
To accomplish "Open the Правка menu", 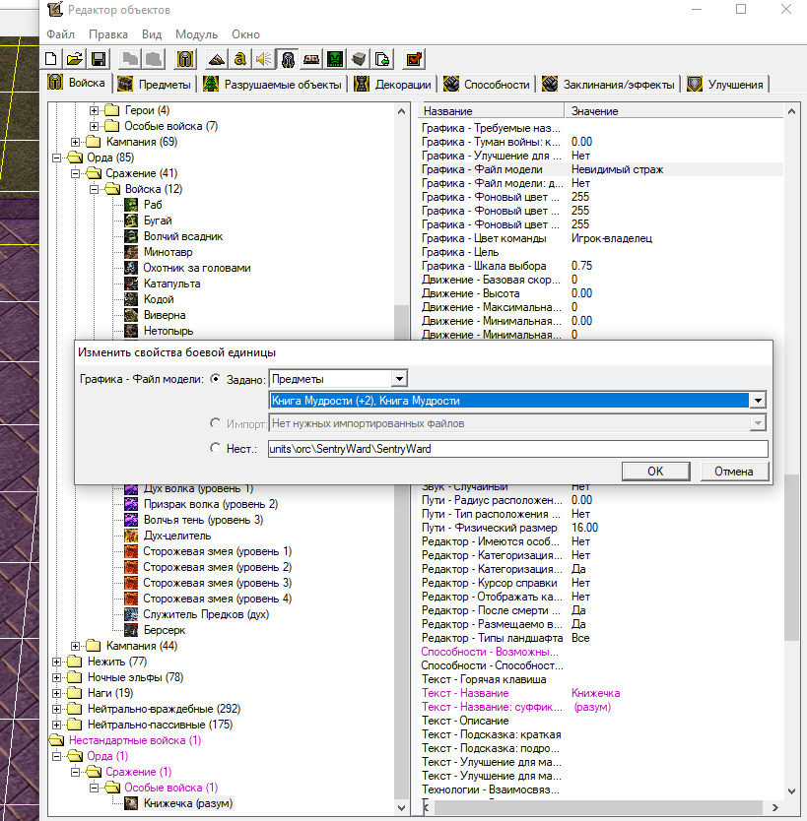I will [x=108, y=34].
